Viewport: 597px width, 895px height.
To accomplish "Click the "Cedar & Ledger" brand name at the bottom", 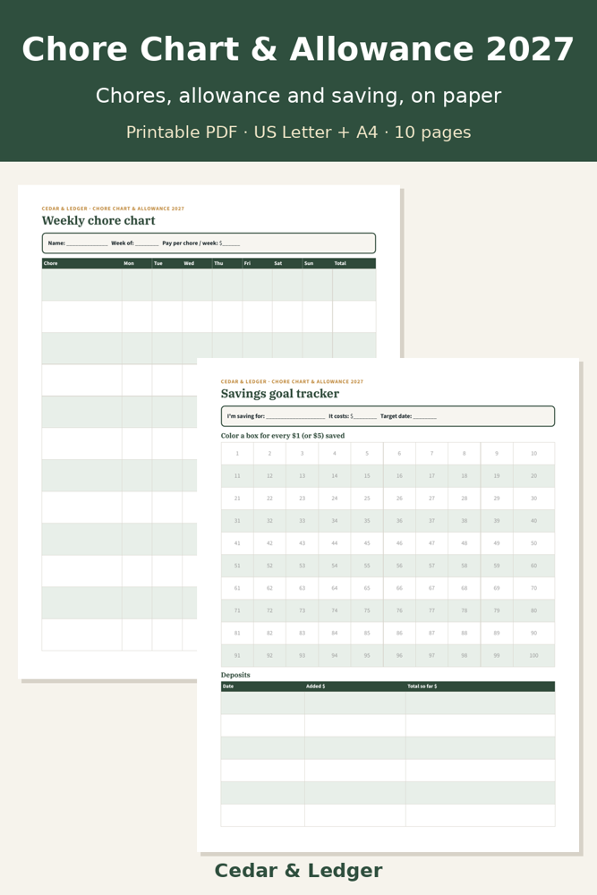I will click(299, 871).
